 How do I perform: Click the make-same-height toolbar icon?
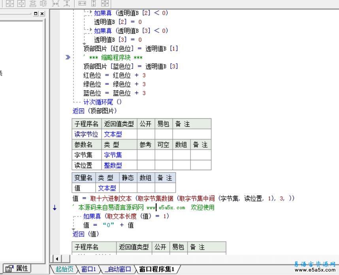point(94,3)
